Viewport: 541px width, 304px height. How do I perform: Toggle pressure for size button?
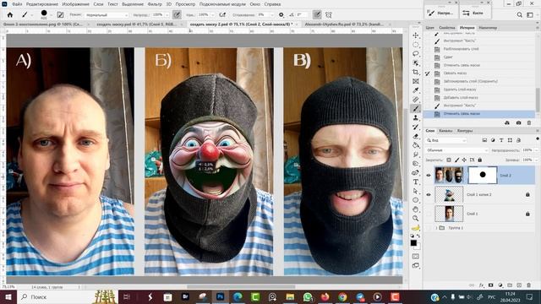[317, 15]
